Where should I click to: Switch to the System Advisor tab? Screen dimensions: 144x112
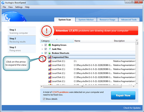click(86, 20)
